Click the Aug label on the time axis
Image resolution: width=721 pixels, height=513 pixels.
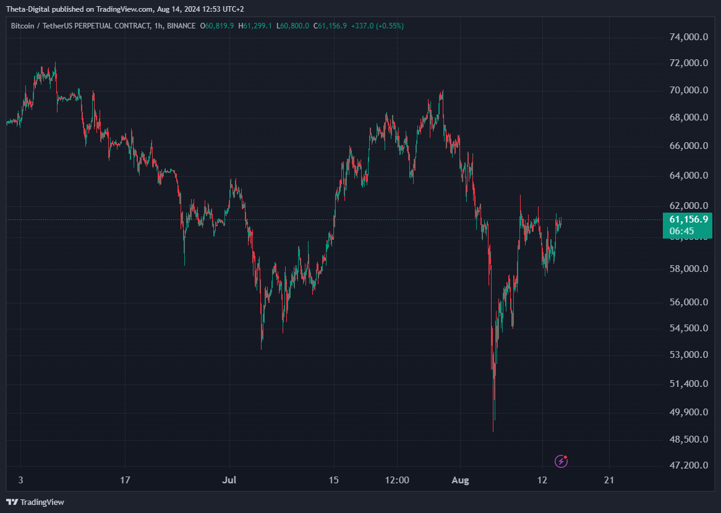[460, 480]
